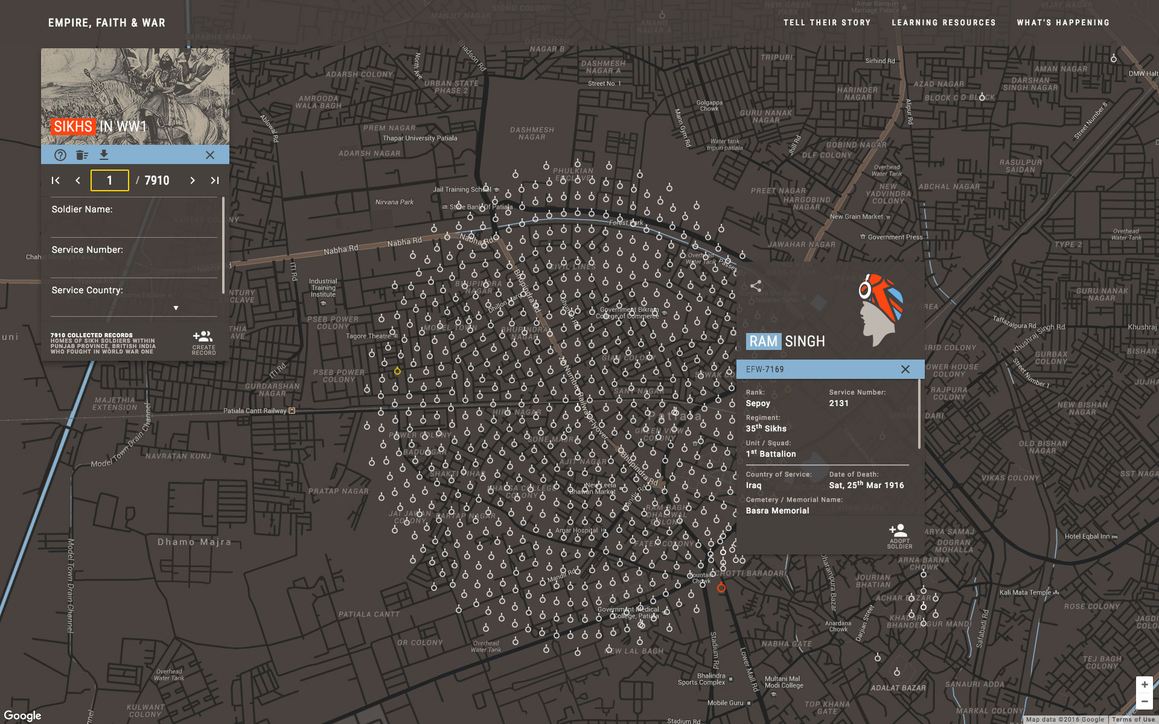1159x724 pixels.
Task: Open the Terms of Use link
Action: pos(1134,719)
